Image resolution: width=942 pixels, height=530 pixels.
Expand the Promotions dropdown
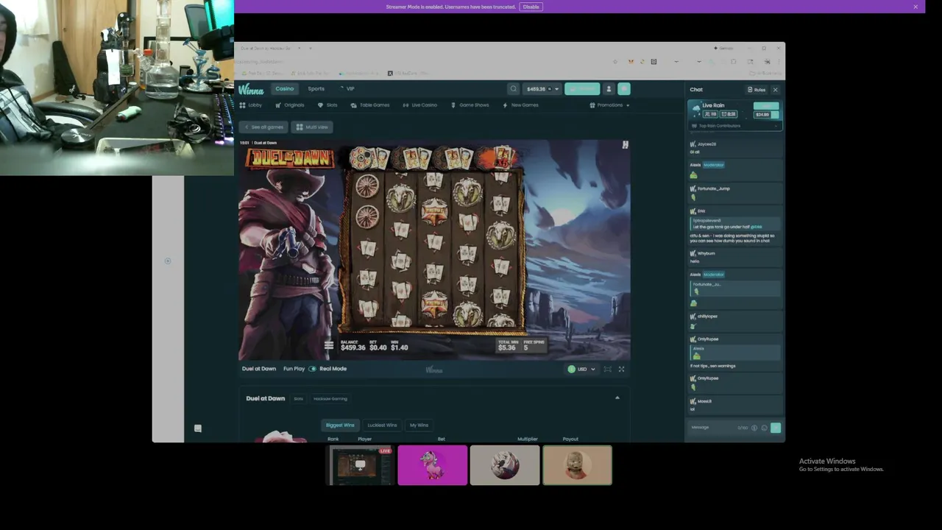point(610,105)
